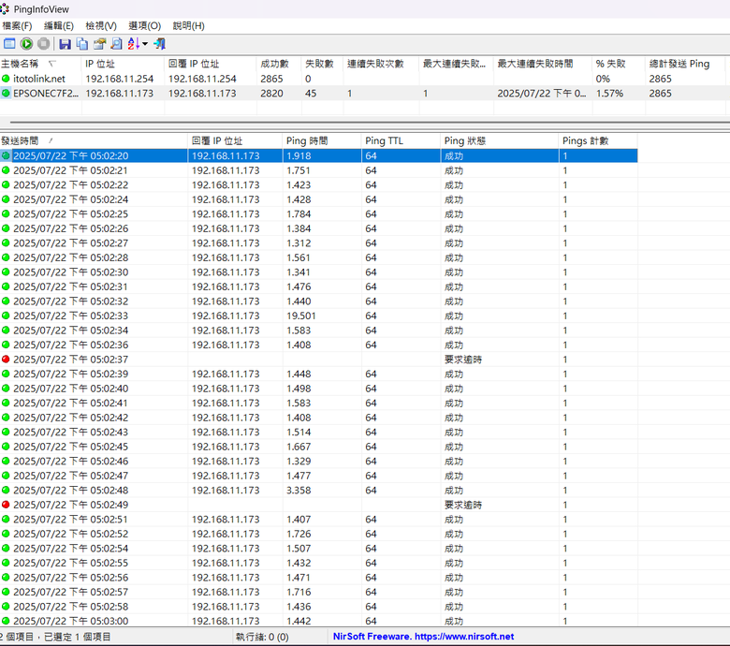Select the red timeout entry at 05:02:37

[x=318, y=360]
